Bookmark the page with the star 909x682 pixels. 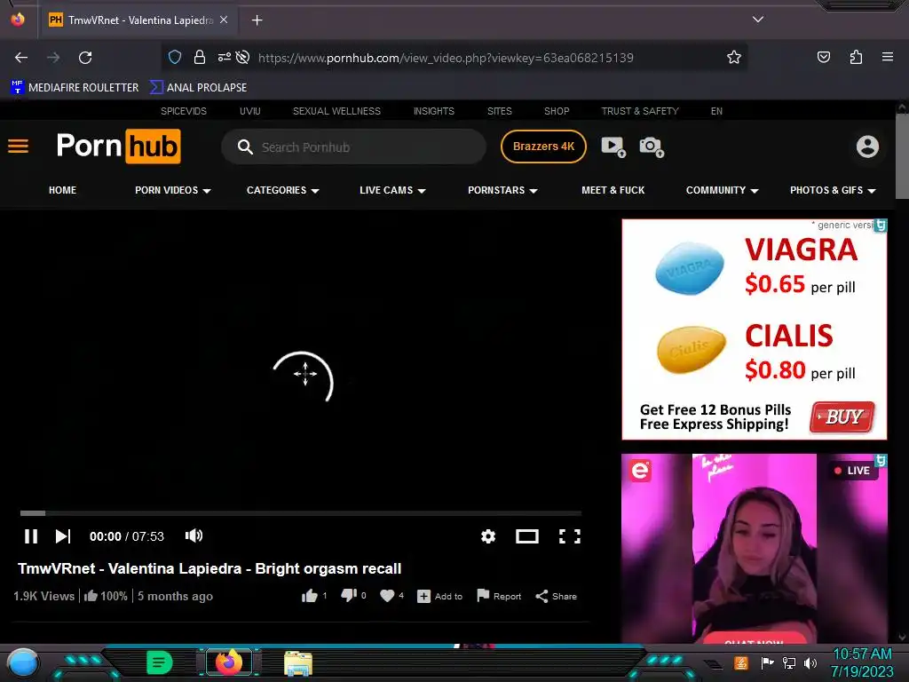pyautogui.click(x=734, y=57)
